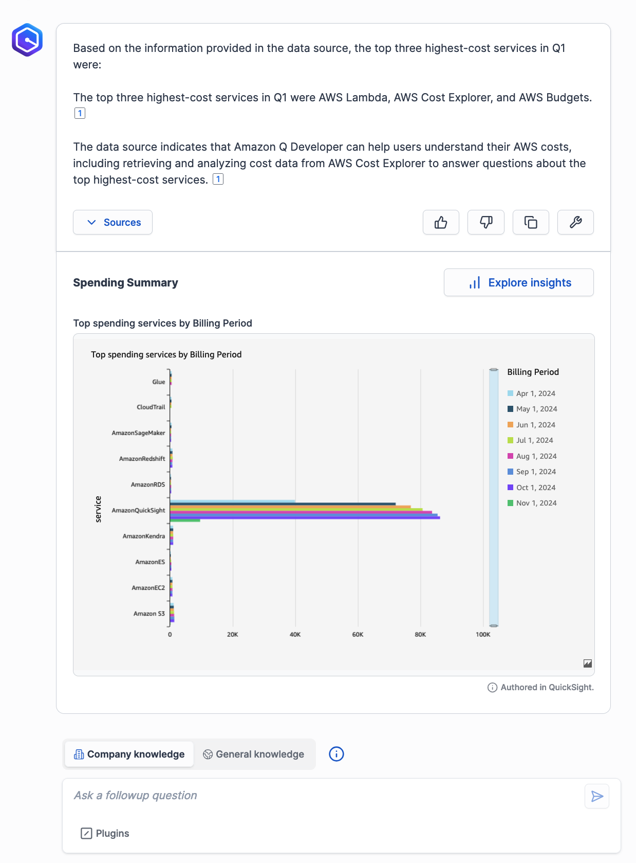The image size is (636, 863).
Task: Click the legend vertical scrollbar
Action: click(x=494, y=498)
